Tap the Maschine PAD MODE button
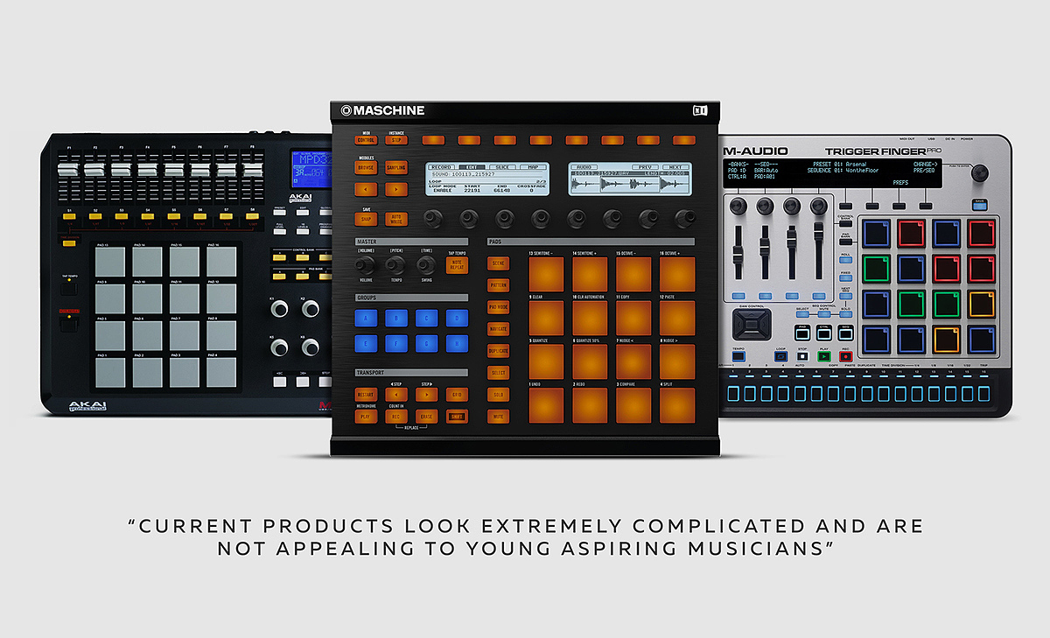Image resolution: width=1050 pixels, height=638 pixels. coord(498,307)
